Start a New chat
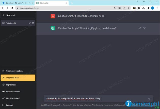The width and height of the screenshot is (160, 109). pos(18,15)
